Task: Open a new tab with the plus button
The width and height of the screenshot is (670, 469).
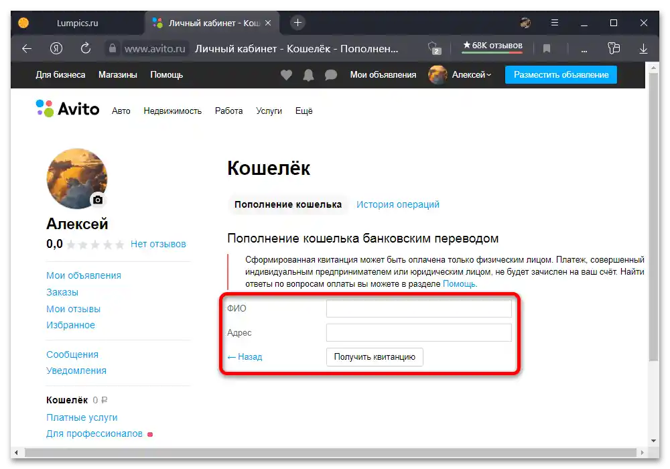Action: pyautogui.click(x=298, y=23)
